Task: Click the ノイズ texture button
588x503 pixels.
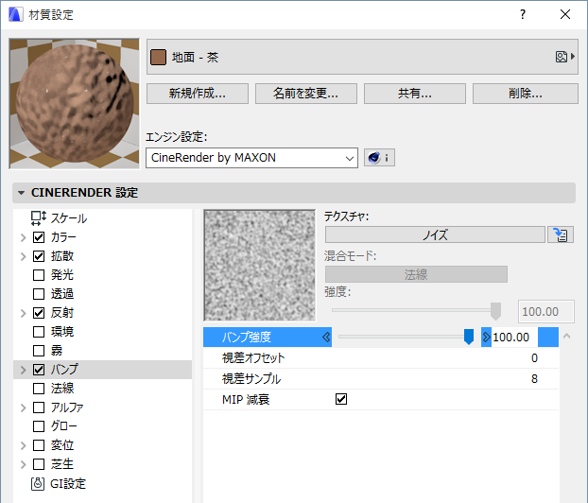Action: pyautogui.click(x=435, y=234)
